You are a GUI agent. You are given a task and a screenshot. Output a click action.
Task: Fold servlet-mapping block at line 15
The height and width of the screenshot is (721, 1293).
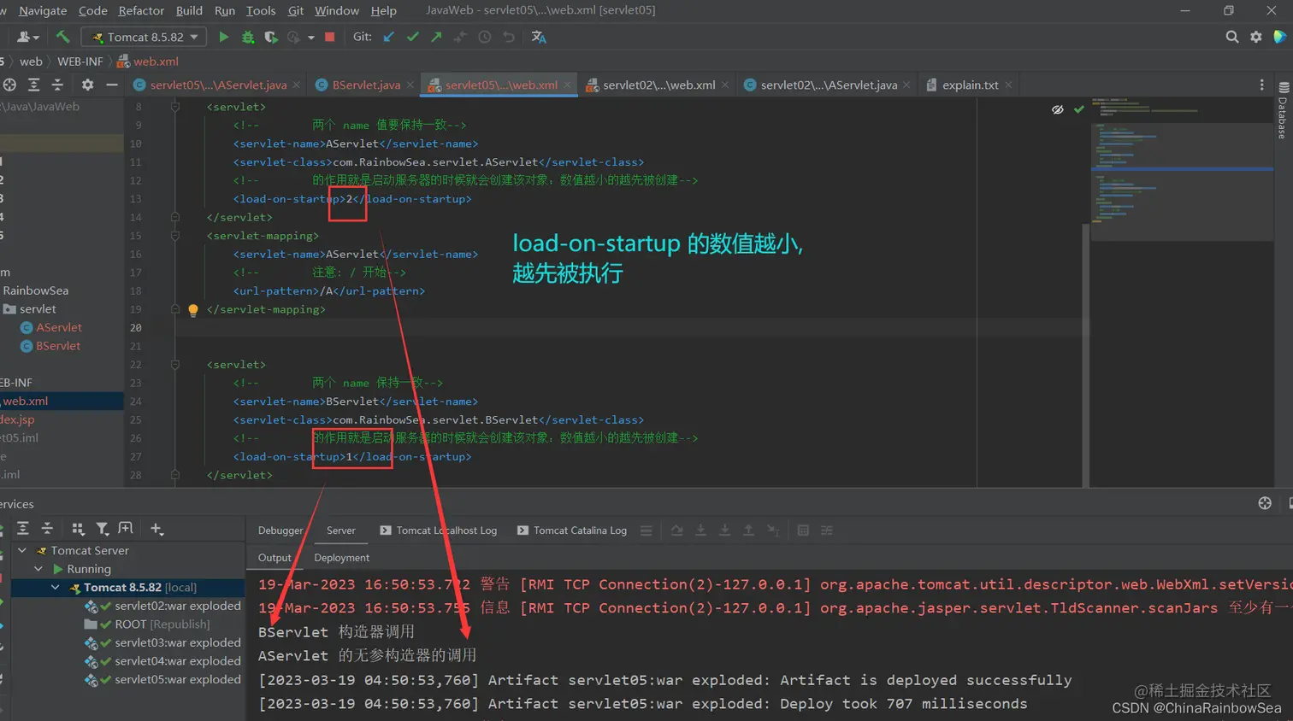tap(174, 236)
